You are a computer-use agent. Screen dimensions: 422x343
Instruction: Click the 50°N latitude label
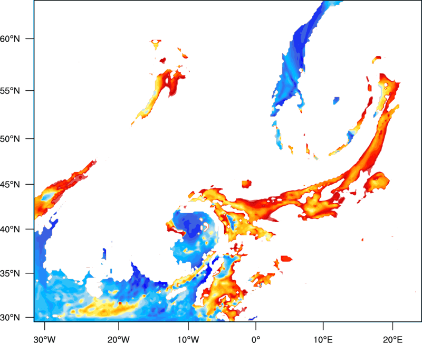(10, 139)
